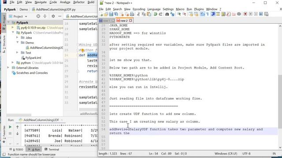Viewport: 282px width, 158px height.
Task: Collapse the Demo folder
Action: click(x=17, y=43)
